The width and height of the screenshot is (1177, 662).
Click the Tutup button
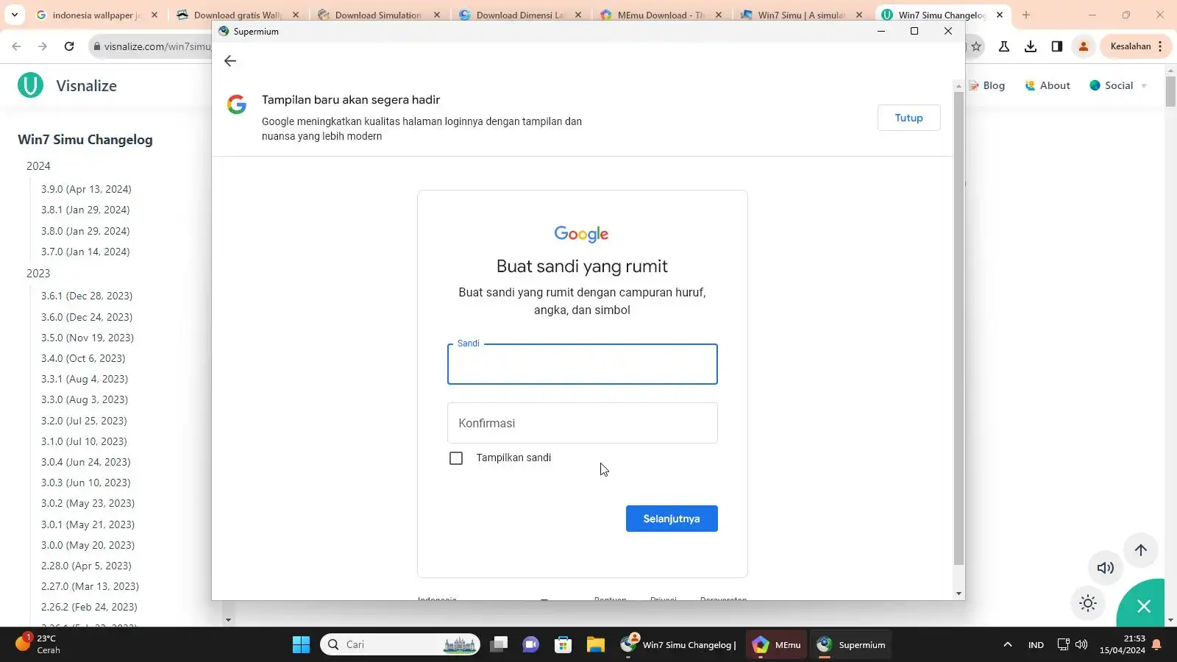[908, 118]
